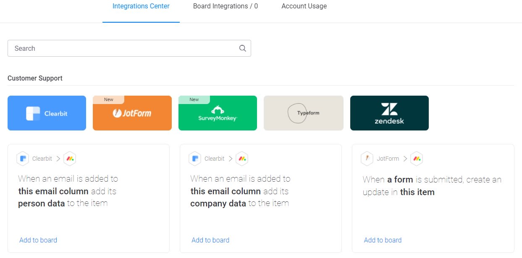The image size is (522, 258).
Task: Click the monday icon in the JotForm card
Action: (416, 159)
